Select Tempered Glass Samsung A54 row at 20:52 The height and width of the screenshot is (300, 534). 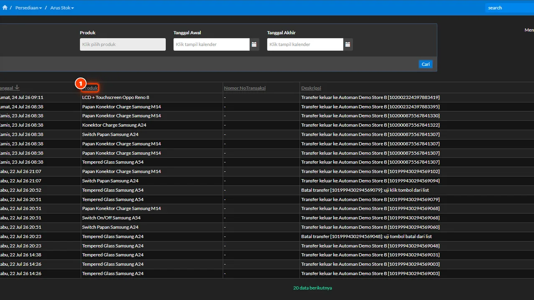[x=113, y=190]
